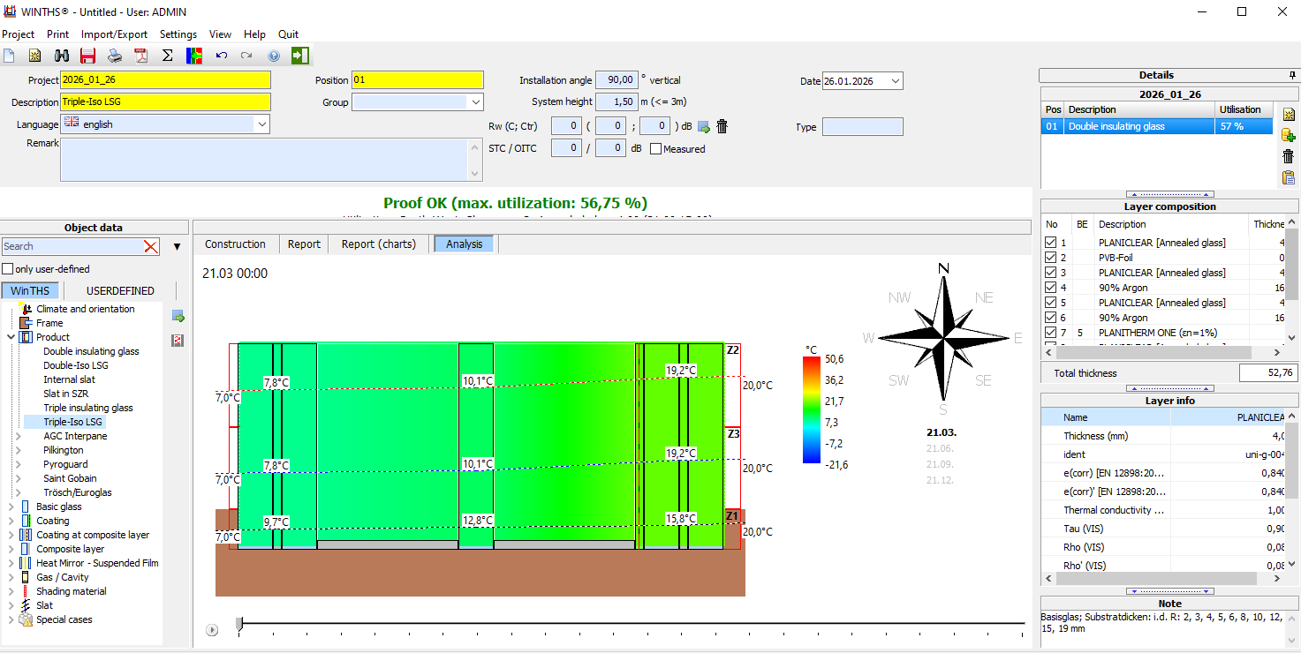Export to PDF via toolbar icon
The height and width of the screenshot is (653, 1301).
pos(140,56)
